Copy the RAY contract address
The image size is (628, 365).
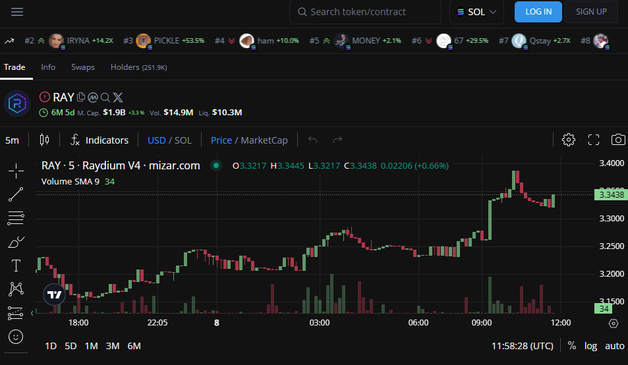pos(81,98)
